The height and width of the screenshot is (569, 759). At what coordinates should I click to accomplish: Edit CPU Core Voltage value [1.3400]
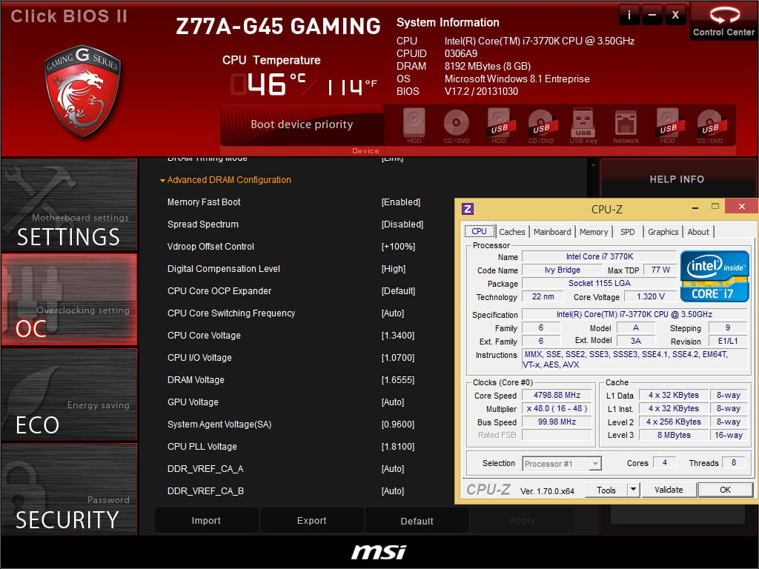tap(398, 336)
